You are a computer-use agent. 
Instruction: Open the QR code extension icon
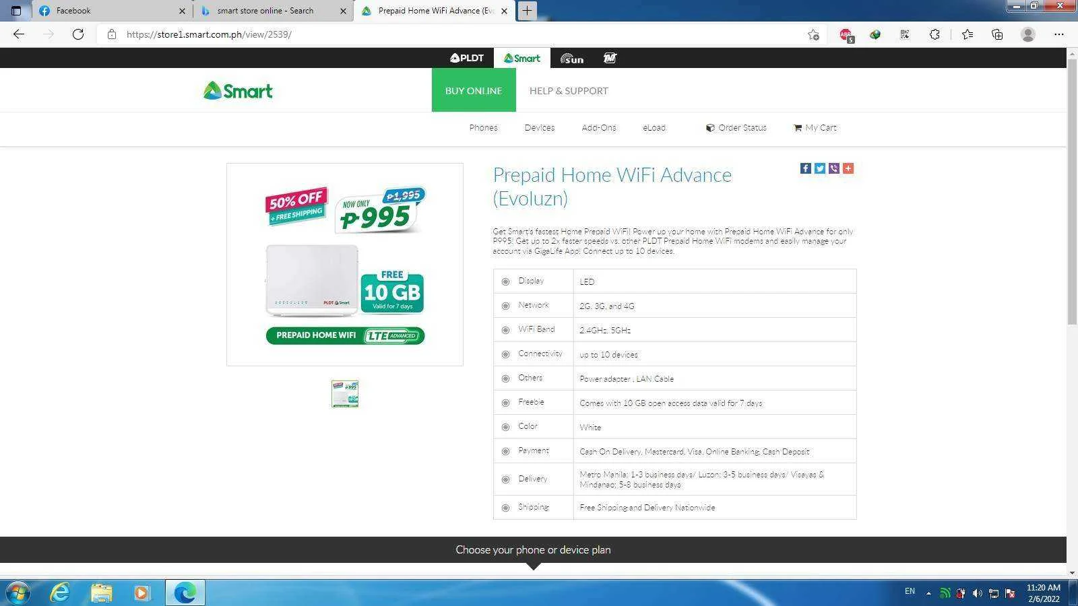tap(905, 34)
